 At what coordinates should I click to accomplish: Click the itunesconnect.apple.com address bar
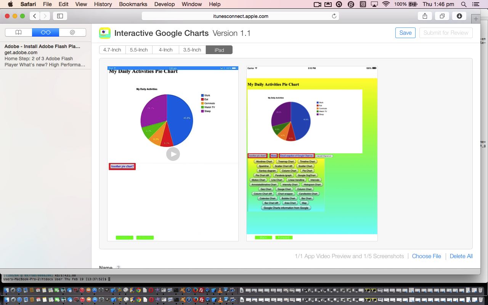pyautogui.click(x=240, y=16)
